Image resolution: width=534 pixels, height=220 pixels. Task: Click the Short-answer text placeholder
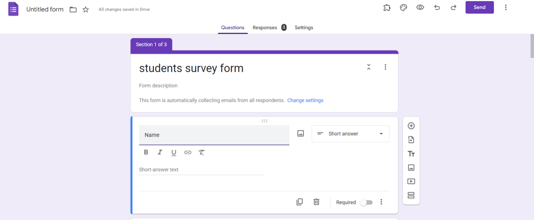point(159,169)
